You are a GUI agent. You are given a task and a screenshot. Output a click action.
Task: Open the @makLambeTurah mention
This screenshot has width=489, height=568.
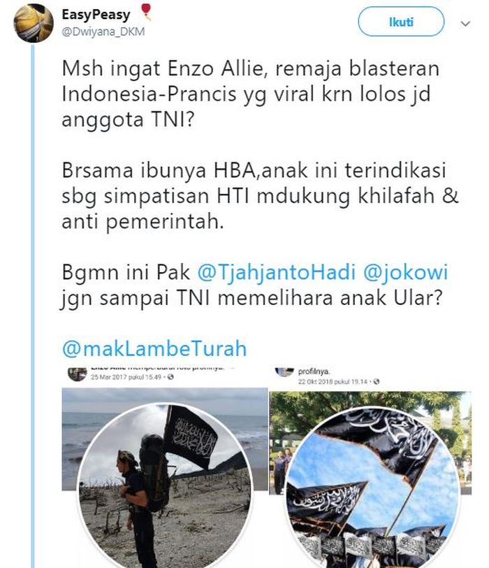(x=154, y=348)
